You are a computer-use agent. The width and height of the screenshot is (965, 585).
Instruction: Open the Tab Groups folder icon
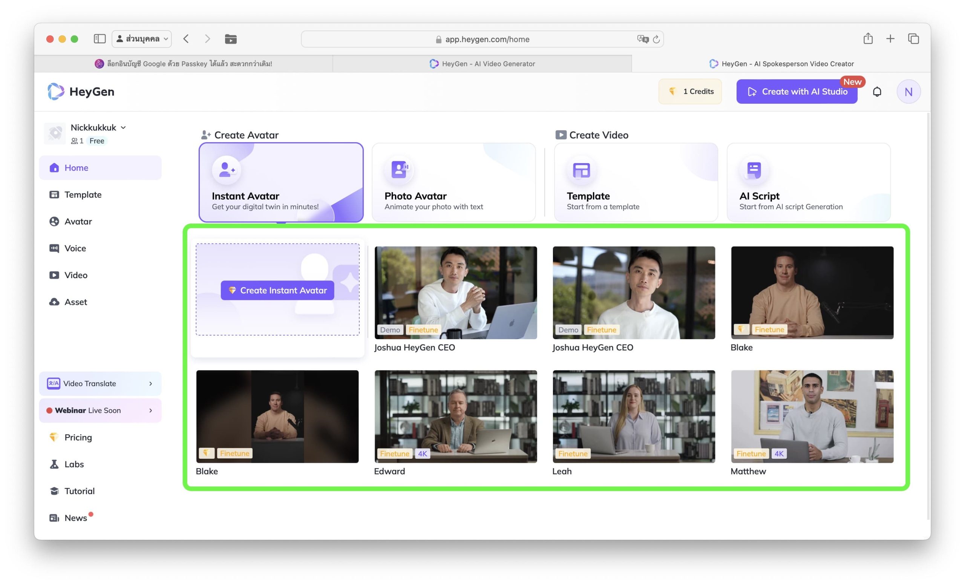(x=231, y=39)
